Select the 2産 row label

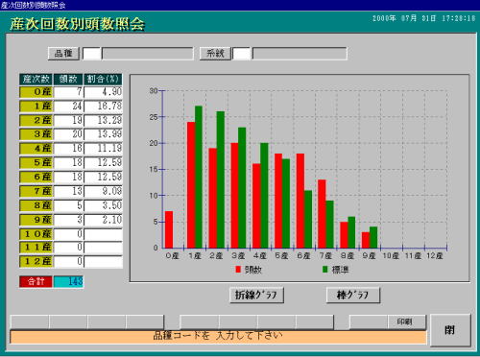pos(36,121)
